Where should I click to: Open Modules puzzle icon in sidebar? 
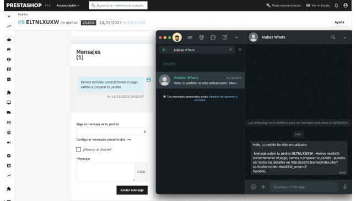[9, 93]
